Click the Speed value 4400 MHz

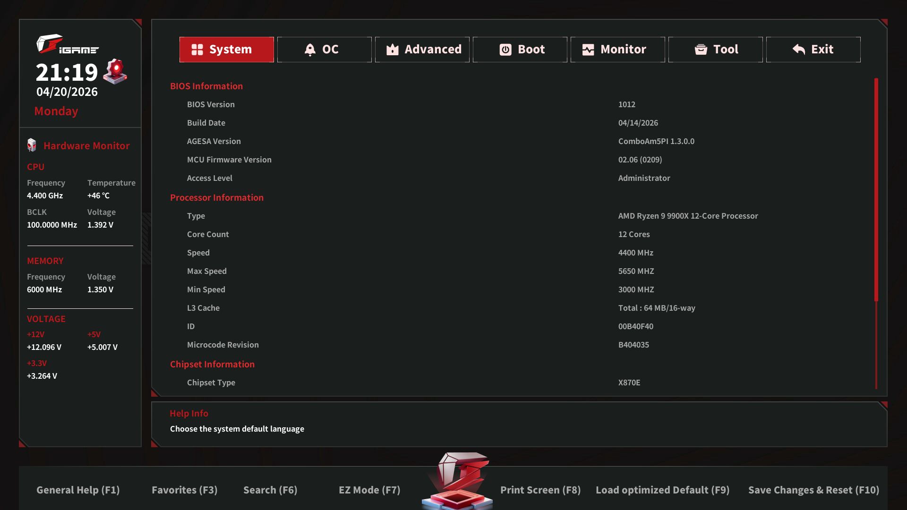636,253
